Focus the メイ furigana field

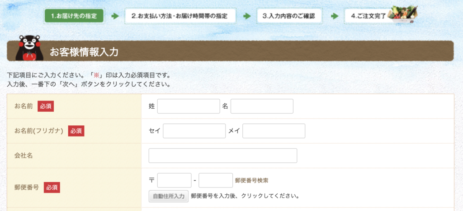pos(274,131)
